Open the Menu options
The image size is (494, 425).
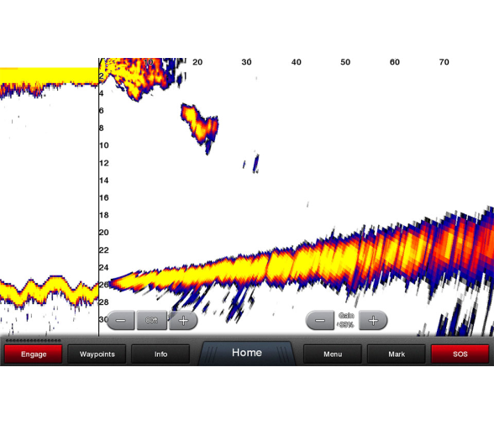coord(333,354)
